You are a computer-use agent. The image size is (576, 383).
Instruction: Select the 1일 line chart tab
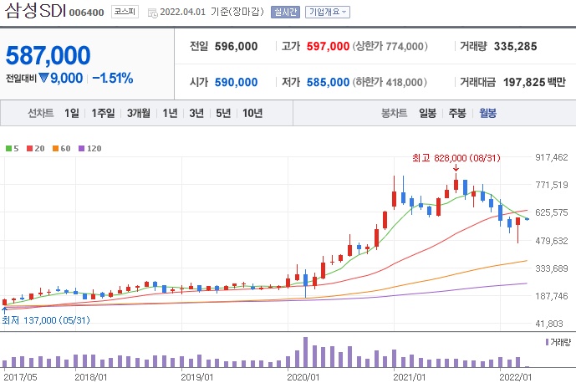click(x=72, y=113)
